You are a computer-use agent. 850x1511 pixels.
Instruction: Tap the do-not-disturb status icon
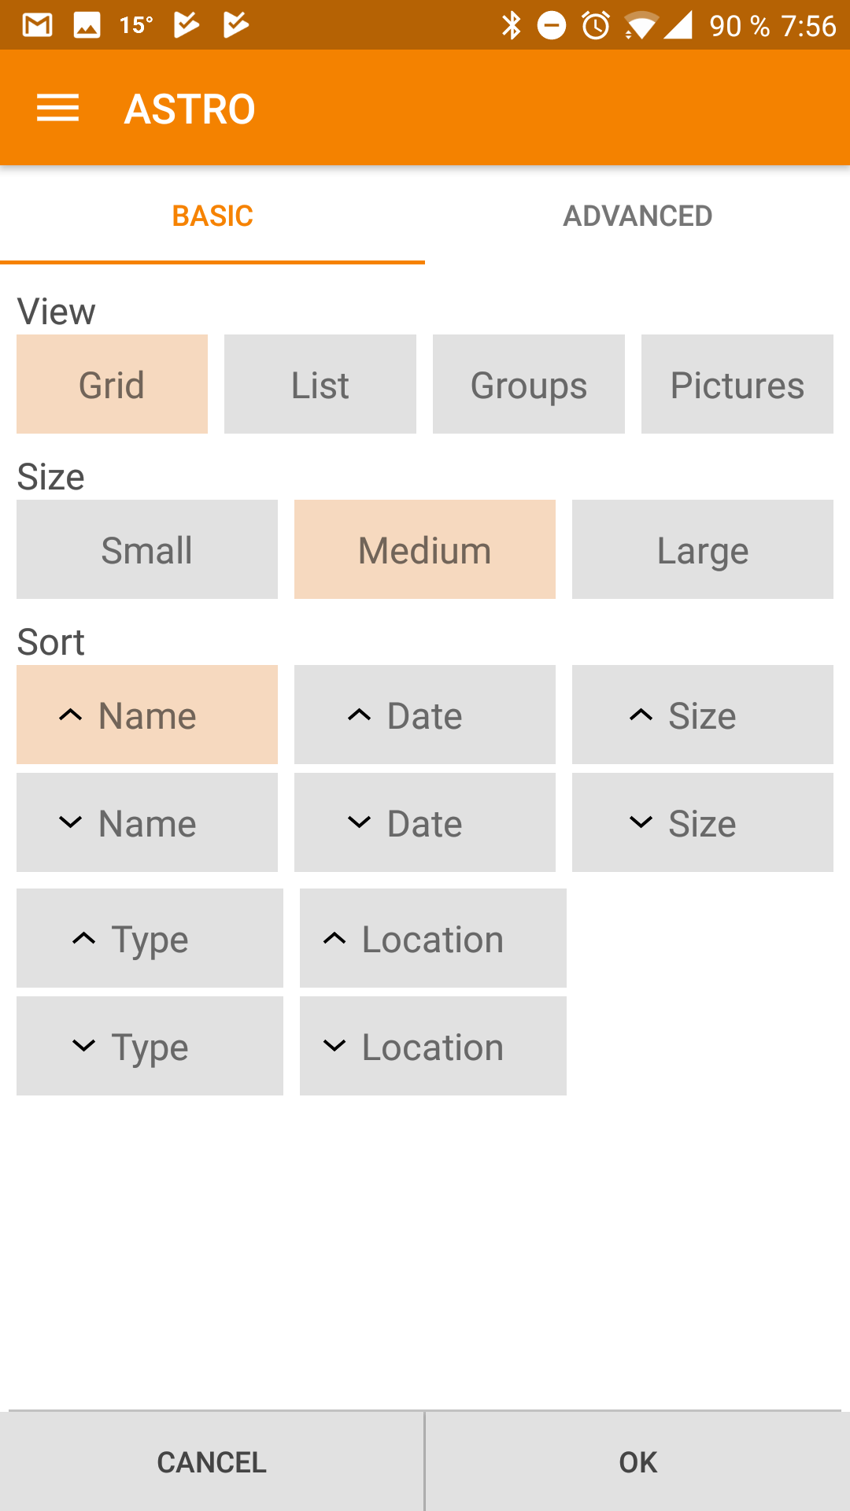552,25
